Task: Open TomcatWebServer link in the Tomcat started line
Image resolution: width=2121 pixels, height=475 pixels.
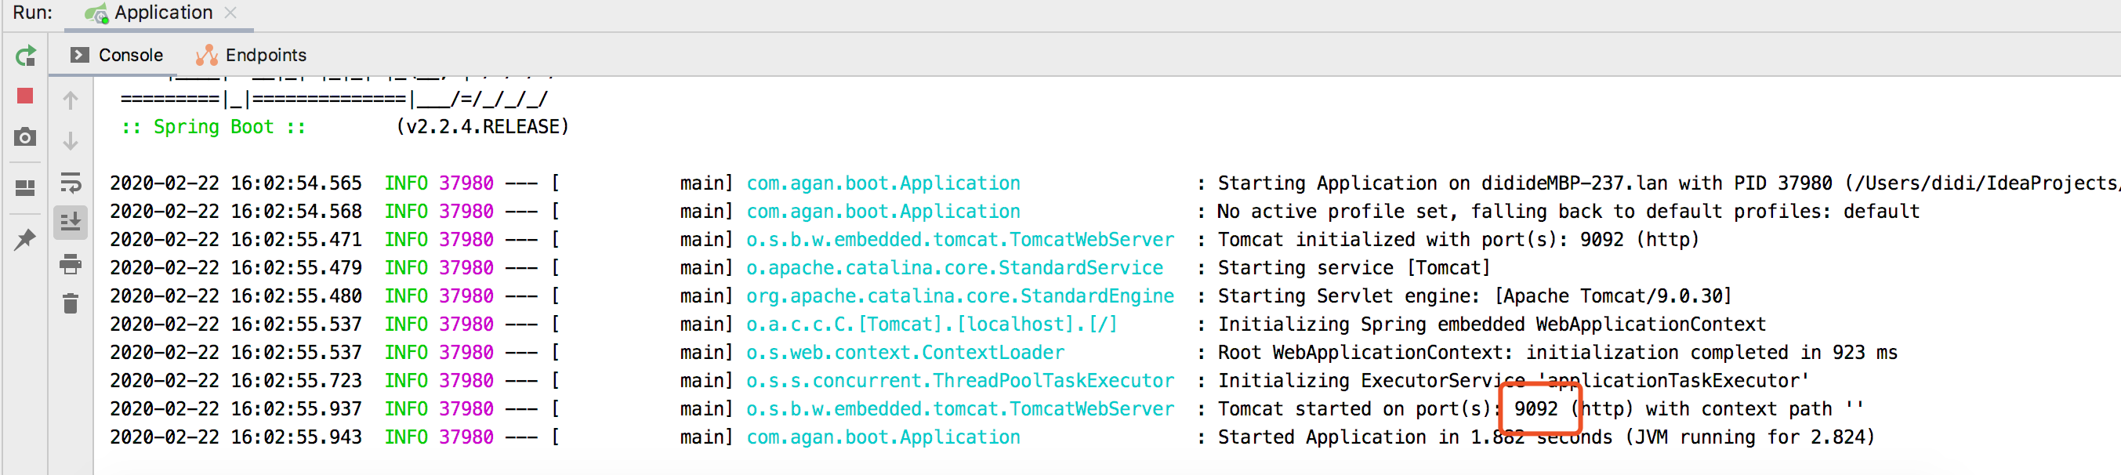Action: coord(960,409)
